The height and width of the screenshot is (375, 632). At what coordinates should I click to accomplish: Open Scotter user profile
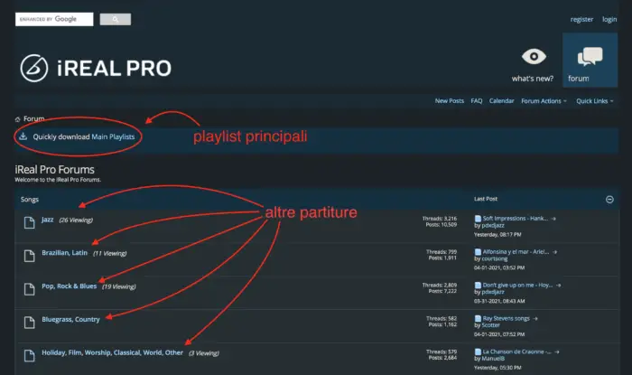pos(490,325)
